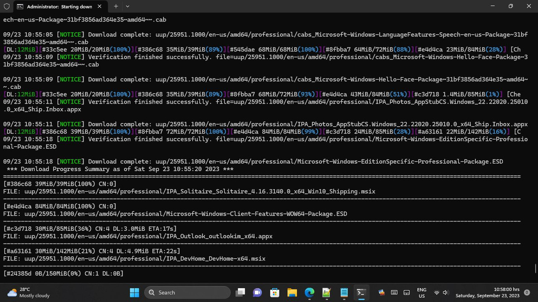This screenshot has height=302, width=538.
Task: Click the [#a63161 30MiB/142MiB(21%) progress line
Action: [92, 251]
